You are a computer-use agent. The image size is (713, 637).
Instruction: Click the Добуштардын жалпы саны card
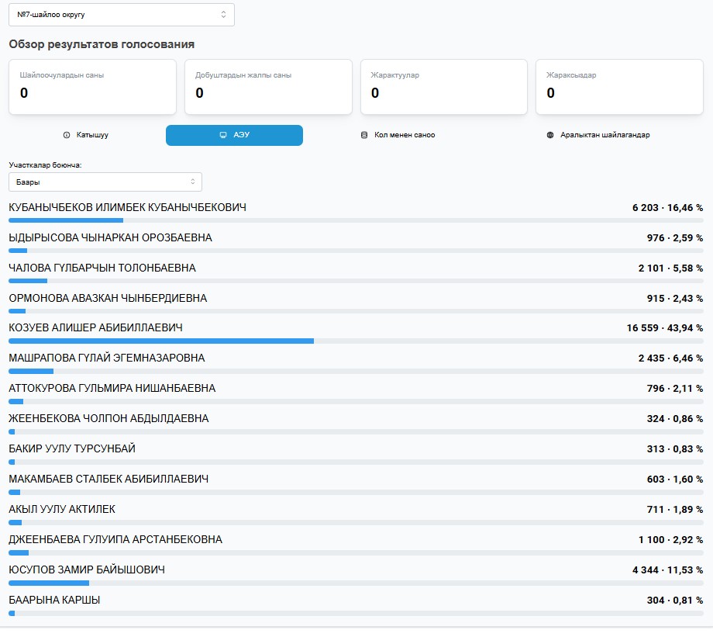(x=267, y=86)
